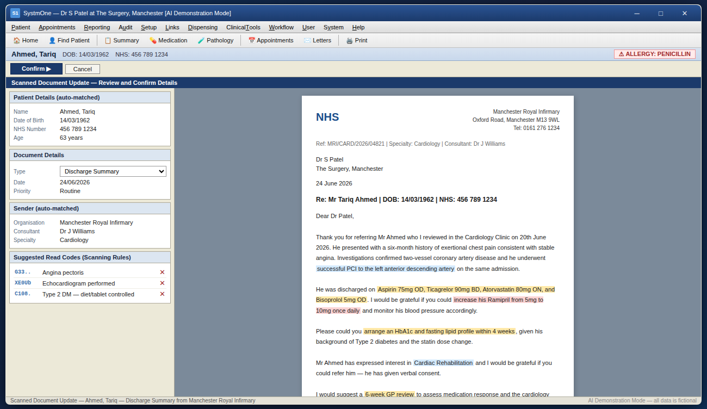This screenshot has height=409, width=707.
Task: Select the C108. read code
Action: point(23,294)
